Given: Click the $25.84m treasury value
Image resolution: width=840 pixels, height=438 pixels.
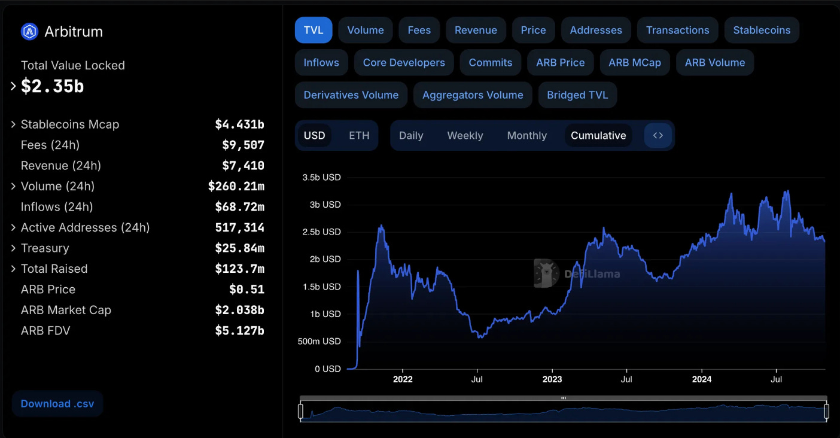Looking at the screenshot, I should [239, 248].
